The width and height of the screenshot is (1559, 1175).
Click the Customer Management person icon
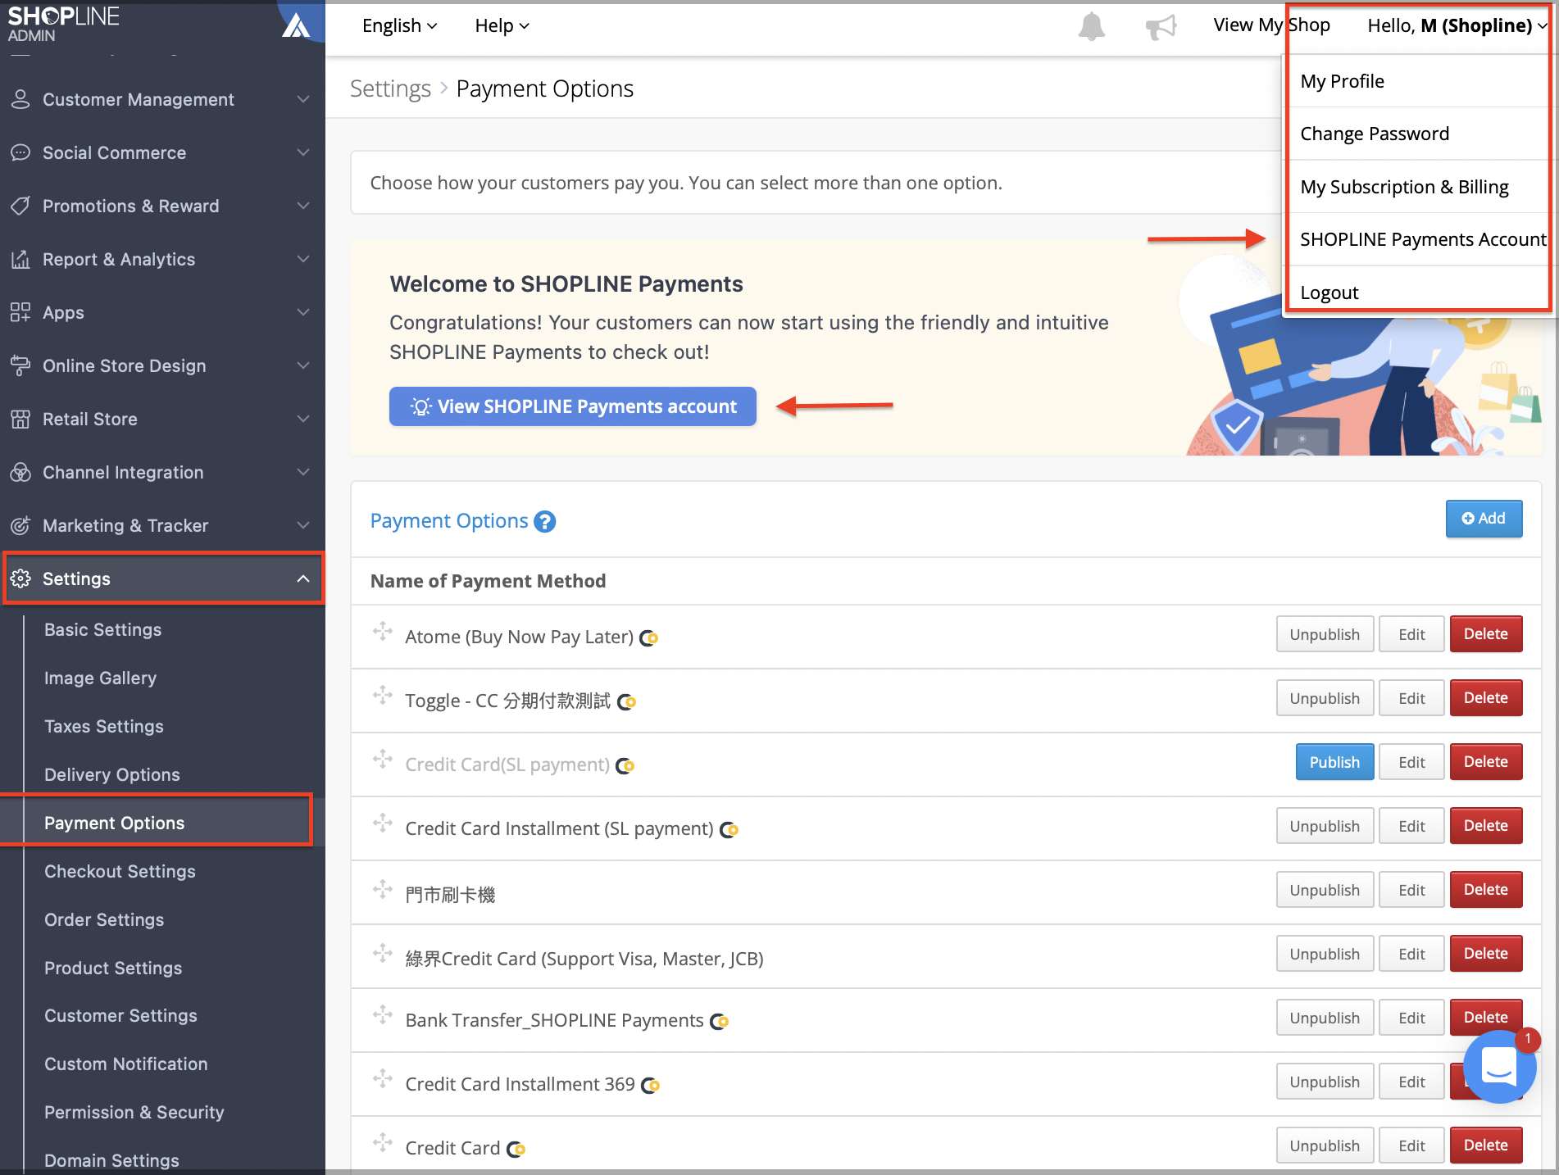pyautogui.click(x=20, y=99)
